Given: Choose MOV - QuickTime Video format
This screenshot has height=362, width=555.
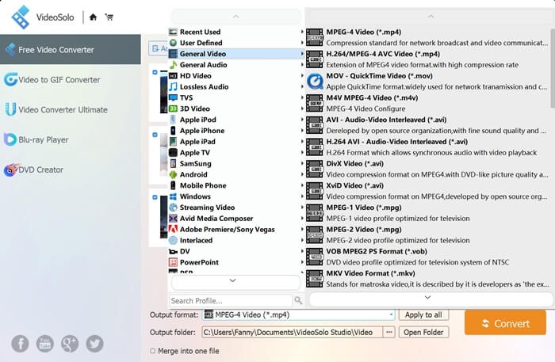Looking at the screenshot, I should [x=427, y=82].
